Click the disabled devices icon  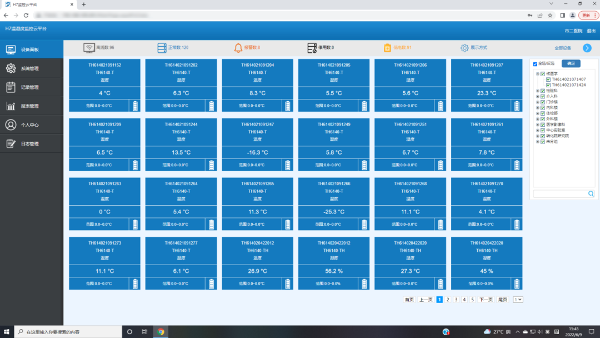coord(312,48)
